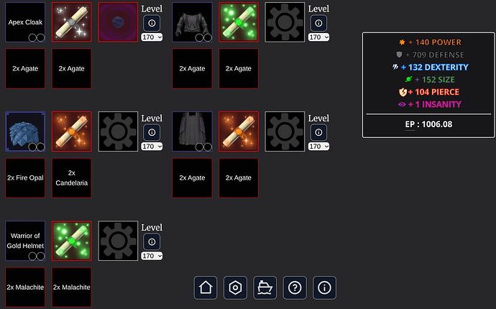Image resolution: width=496 pixels, height=309 pixels.
Task: Select the green scroll beside Warrior of Gold Helmet
Action: click(x=71, y=241)
